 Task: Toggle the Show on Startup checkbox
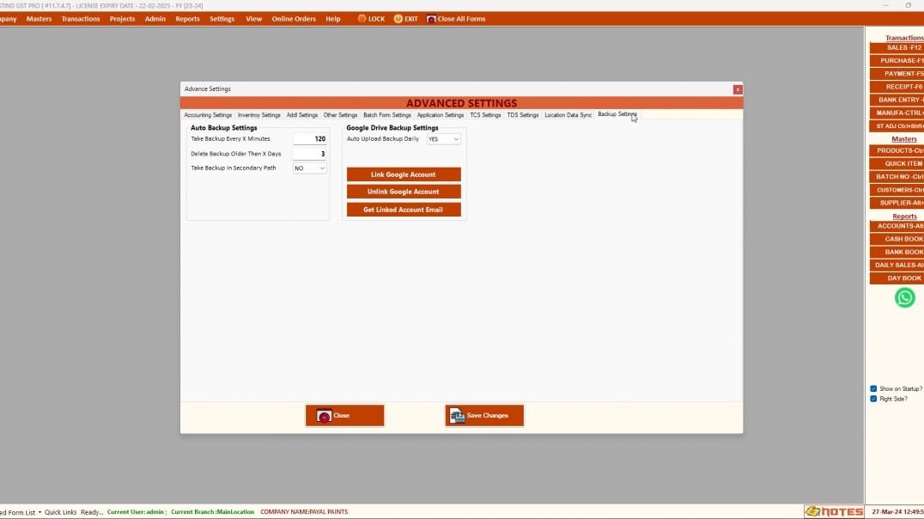[873, 388]
